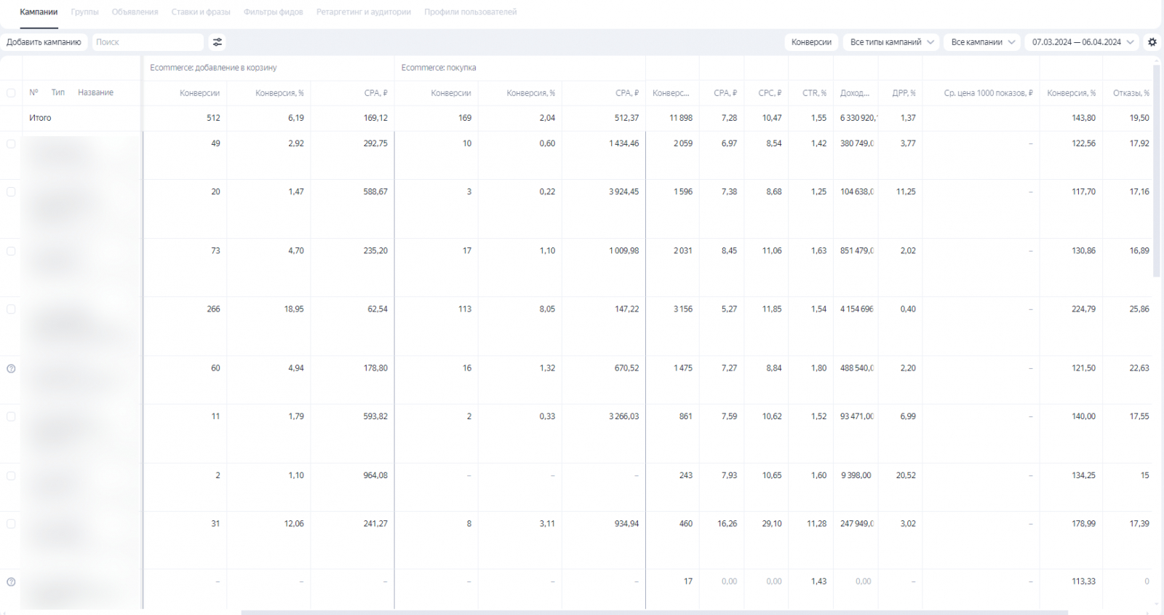
Task: Click in the Поиск search field
Action: 148,42
